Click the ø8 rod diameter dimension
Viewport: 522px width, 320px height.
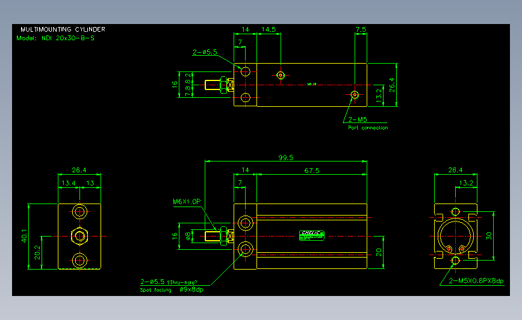click(x=188, y=236)
